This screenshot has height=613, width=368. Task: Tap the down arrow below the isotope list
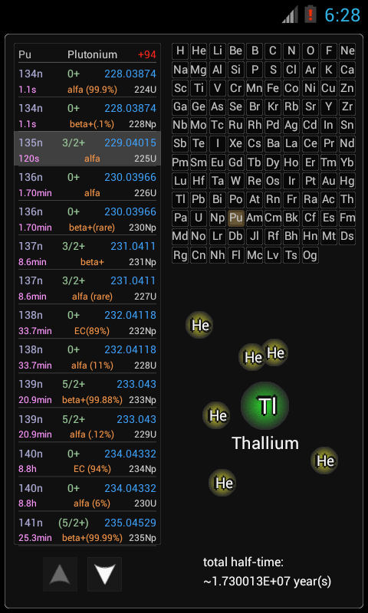click(x=104, y=574)
